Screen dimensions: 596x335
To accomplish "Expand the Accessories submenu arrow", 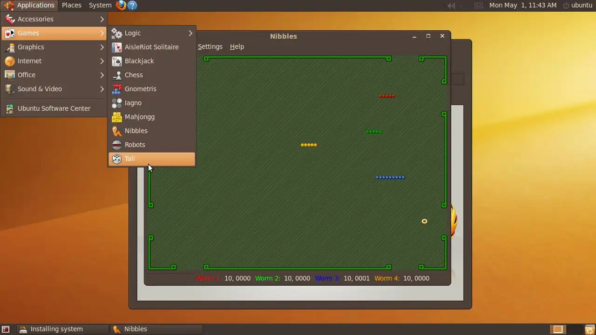I will click(102, 19).
